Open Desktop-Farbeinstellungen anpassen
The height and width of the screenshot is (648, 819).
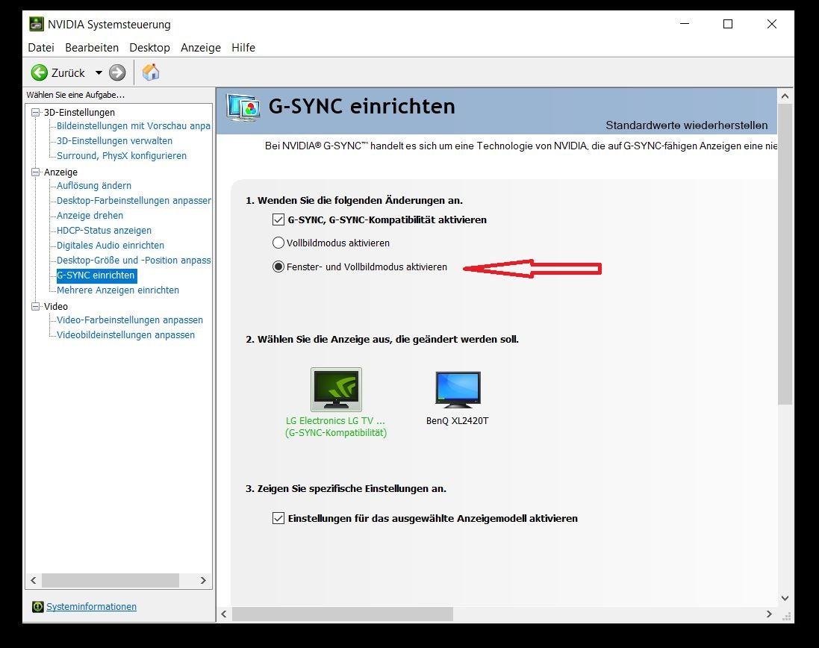point(134,201)
